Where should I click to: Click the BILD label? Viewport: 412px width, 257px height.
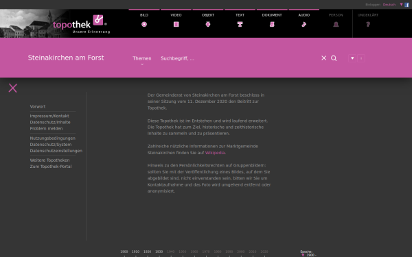144,15
